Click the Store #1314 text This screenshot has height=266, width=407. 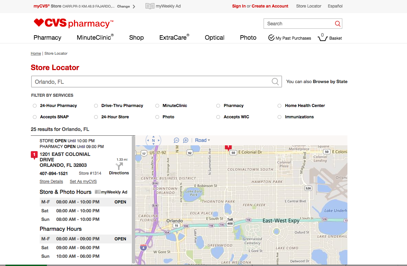pyautogui.click(x=90, y=173)
